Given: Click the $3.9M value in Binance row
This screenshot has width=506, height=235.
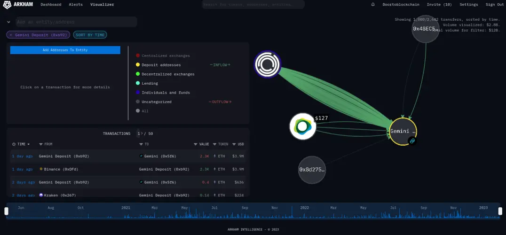Looking at the screenshot, I should (237, 169).
